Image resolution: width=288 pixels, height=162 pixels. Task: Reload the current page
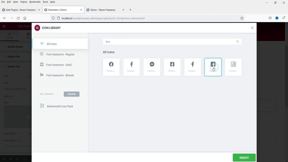point(18,18)
